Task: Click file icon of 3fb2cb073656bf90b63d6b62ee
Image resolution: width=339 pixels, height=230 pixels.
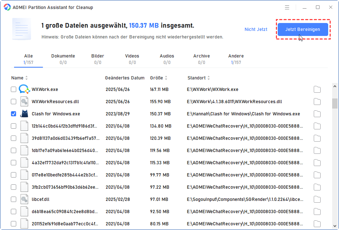Action: tap(24, 187)
